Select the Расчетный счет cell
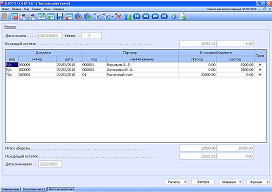The height and width of the screenshot is (192, 272). [x=142, y=75]
